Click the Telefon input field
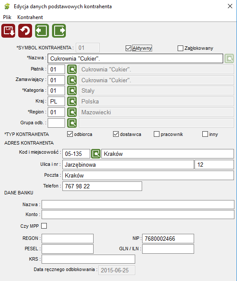This screenshot has width=237, height=281. 102,186
